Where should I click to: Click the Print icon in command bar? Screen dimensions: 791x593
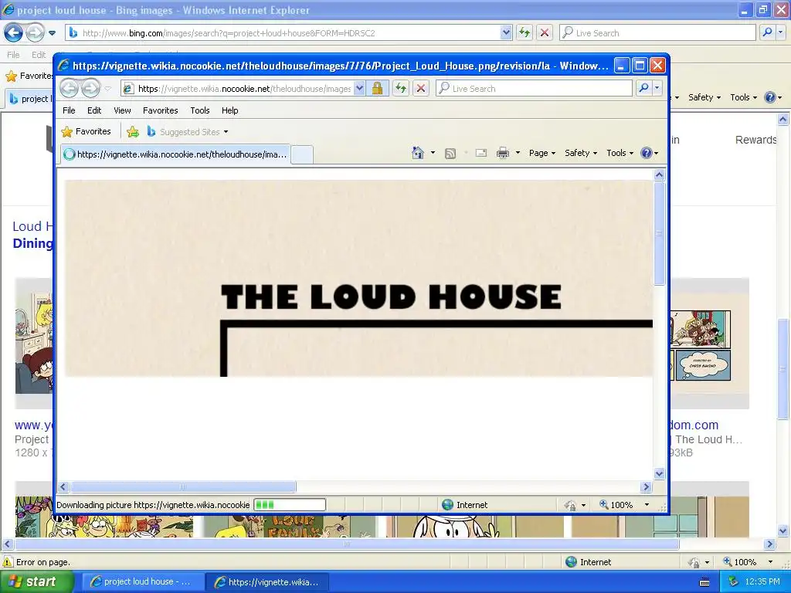(503, 153)
